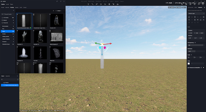Click the Display button in viewport

179,7
